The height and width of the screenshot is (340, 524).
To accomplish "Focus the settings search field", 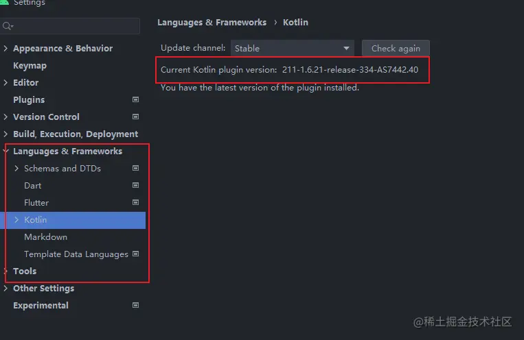I will tap(70, 26).
